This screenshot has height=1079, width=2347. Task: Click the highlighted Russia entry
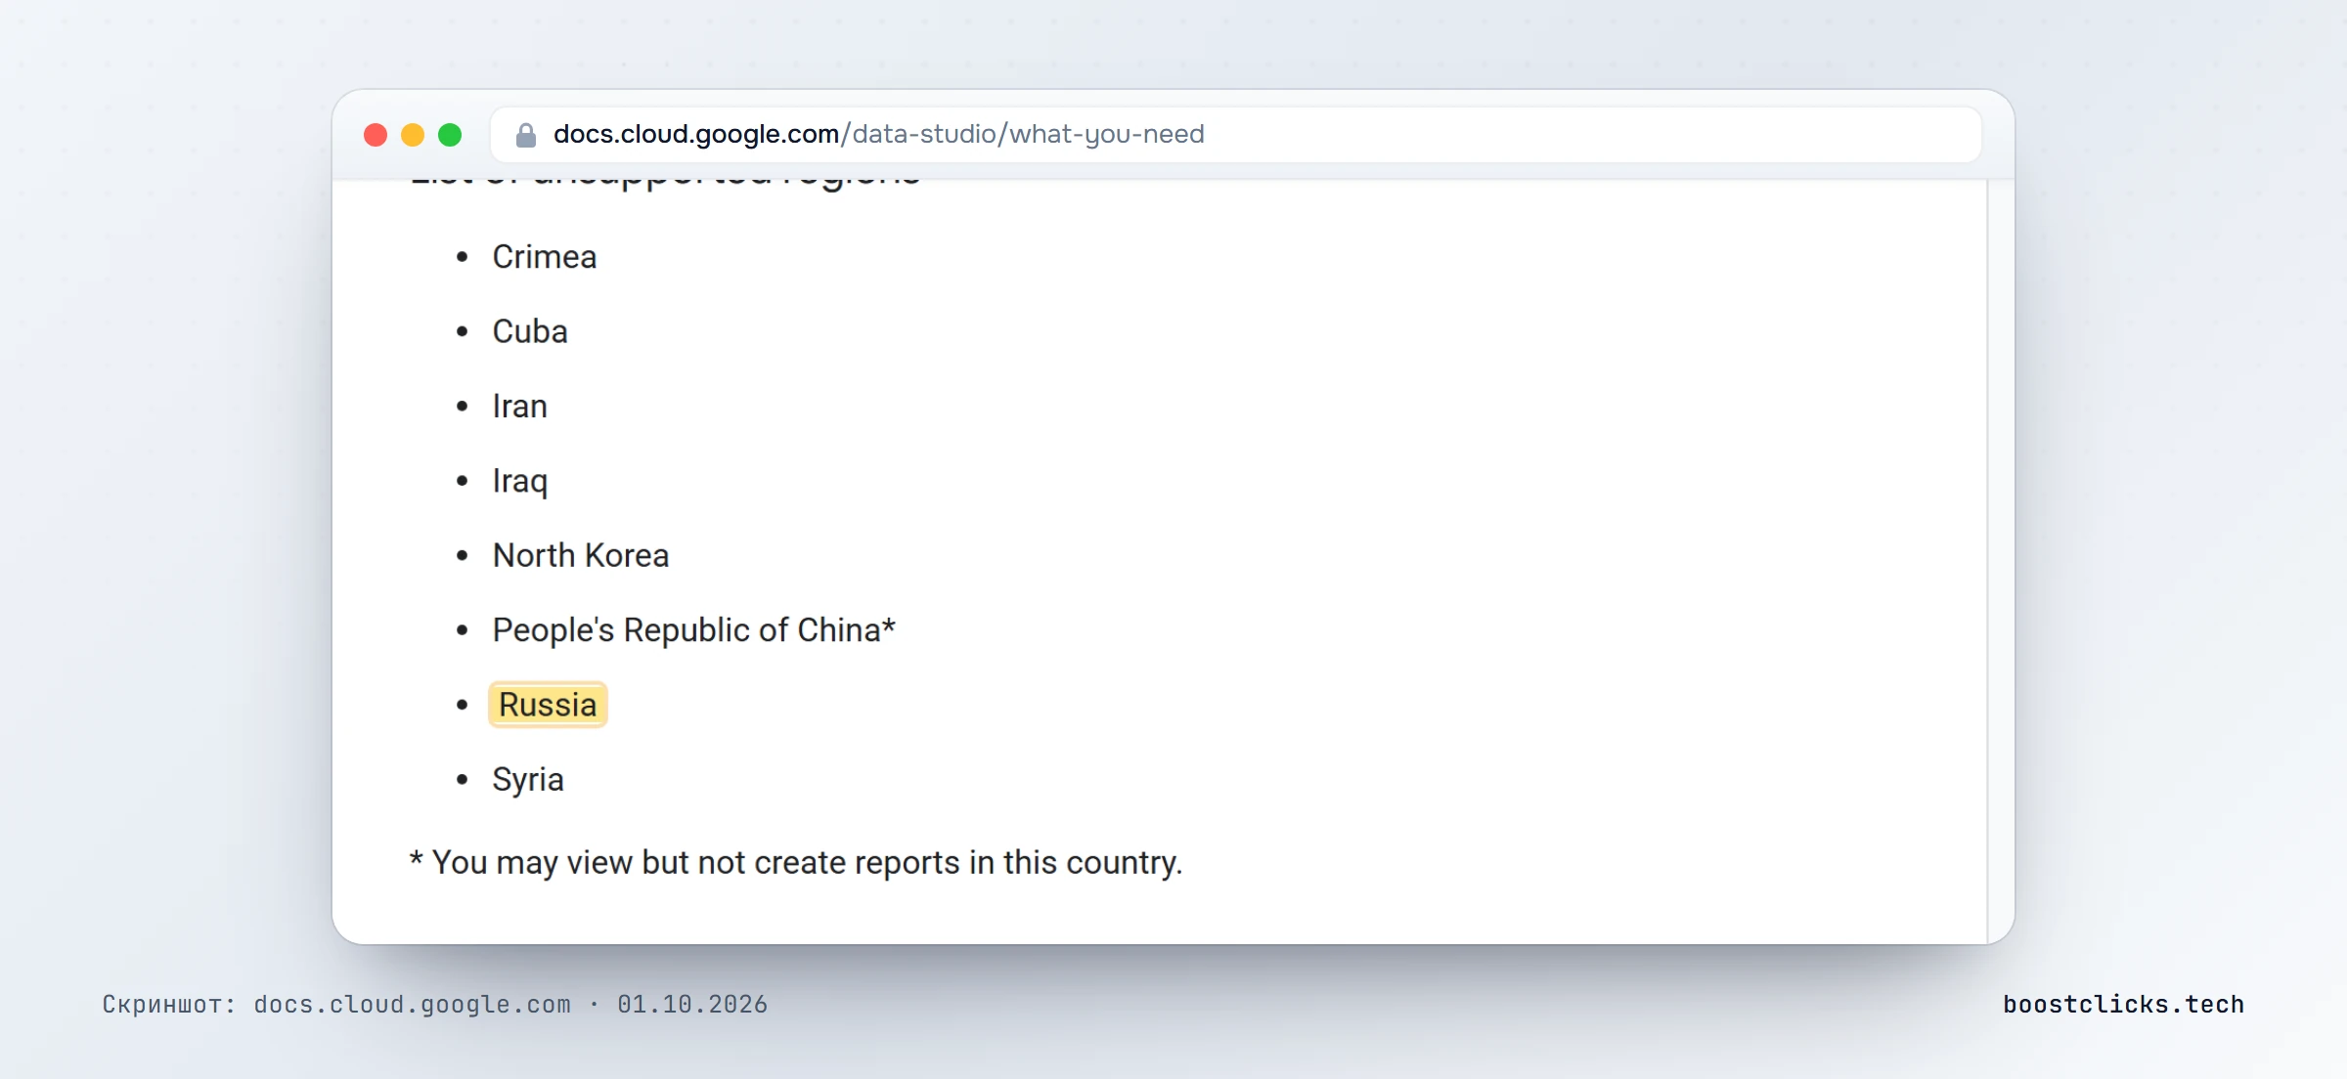coord(548,705)
